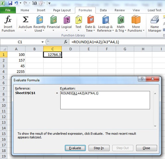Click the fx button beside formula bar
This screenshot has height=159, width=165.
point(65,42)
